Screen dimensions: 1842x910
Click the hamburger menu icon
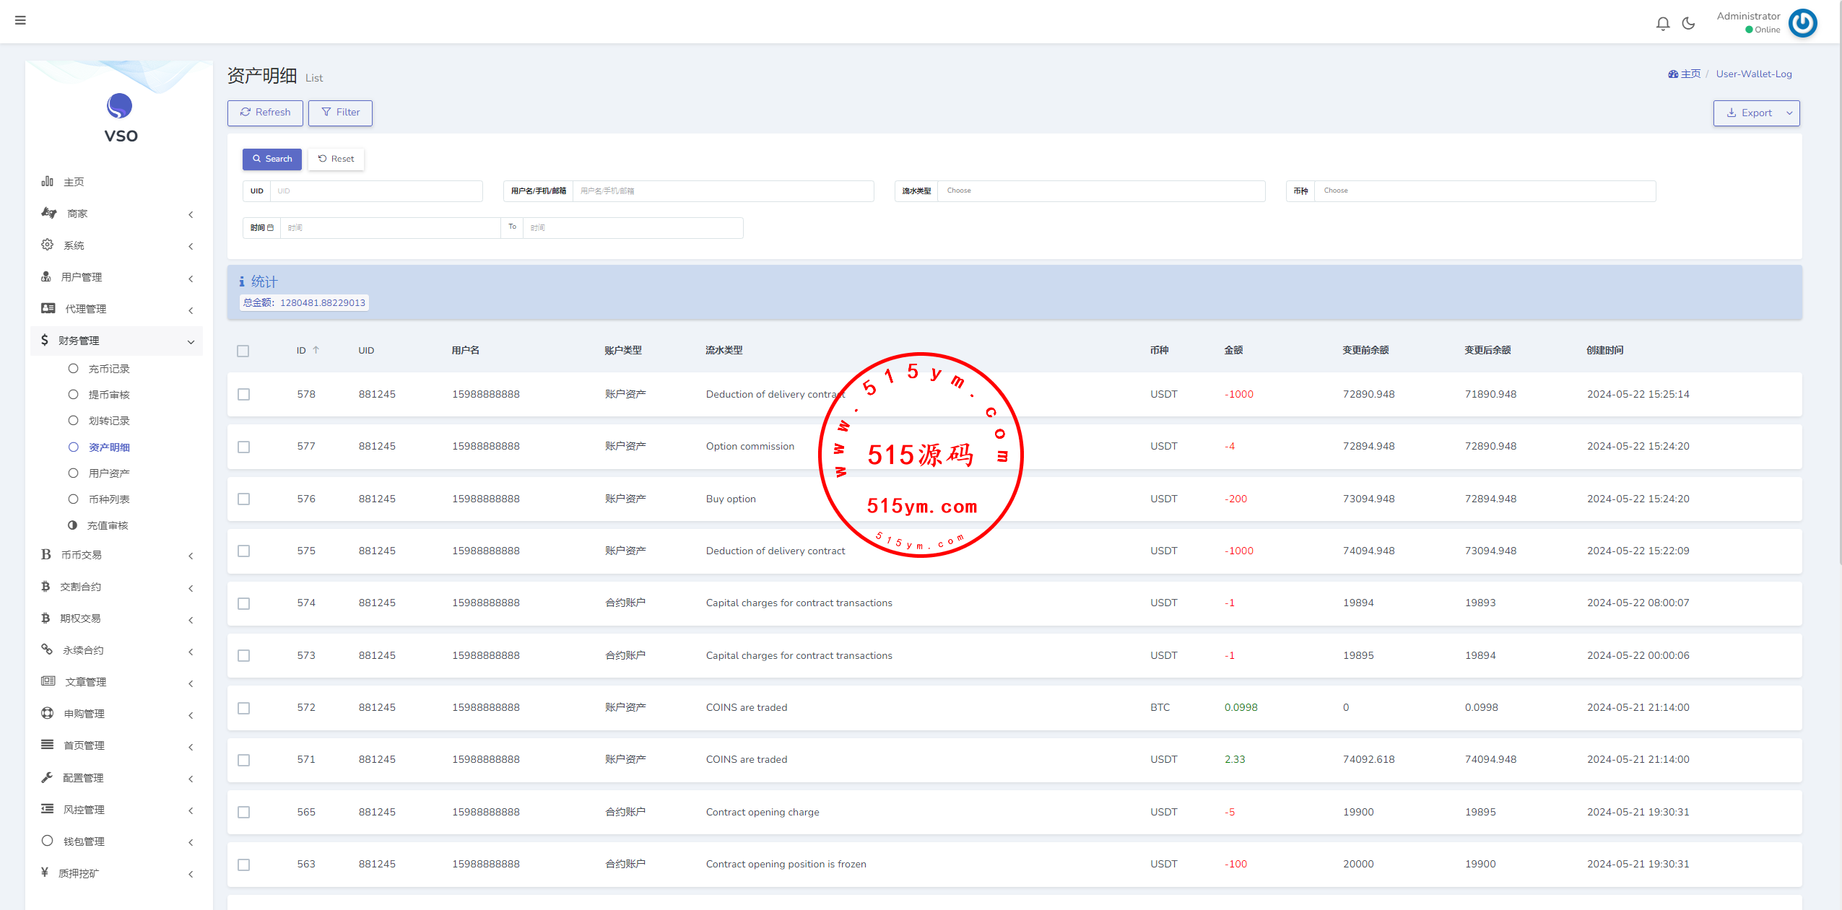click(20, 20)
